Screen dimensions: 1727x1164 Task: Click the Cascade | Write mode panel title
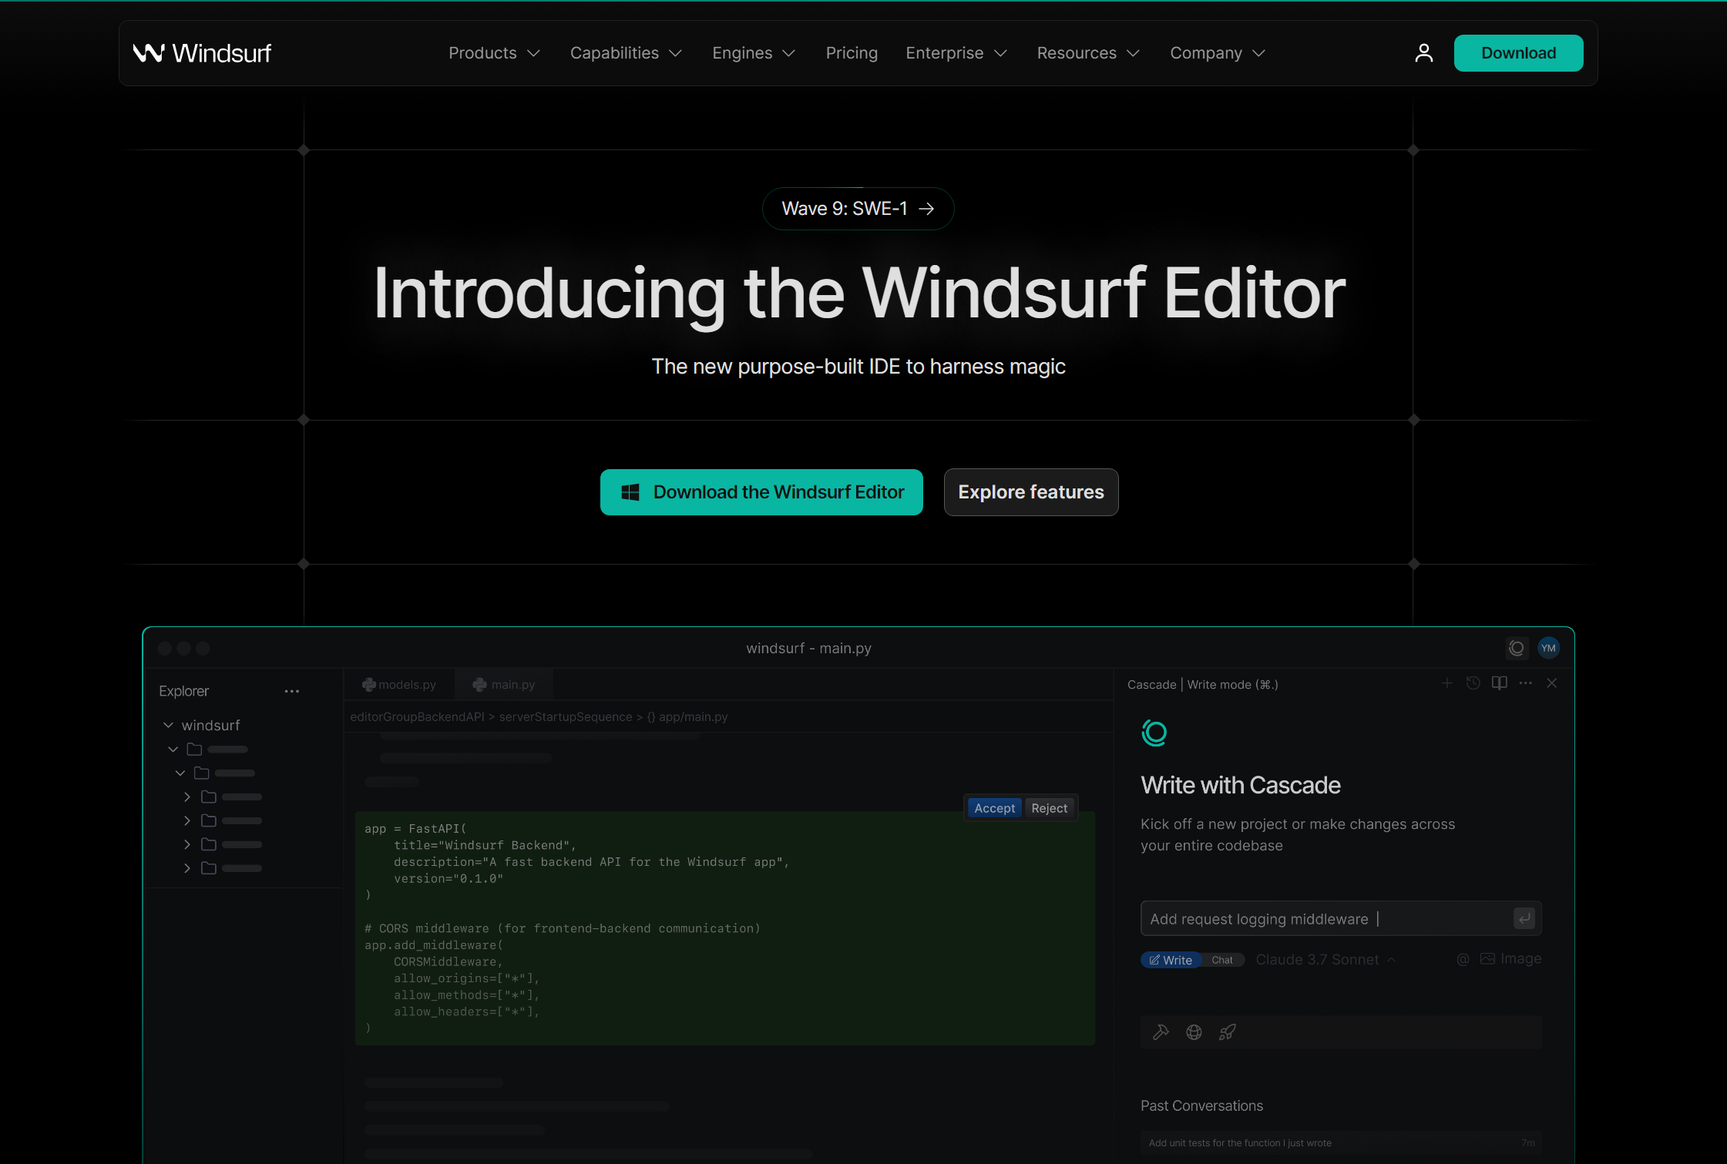(1202, 685)
